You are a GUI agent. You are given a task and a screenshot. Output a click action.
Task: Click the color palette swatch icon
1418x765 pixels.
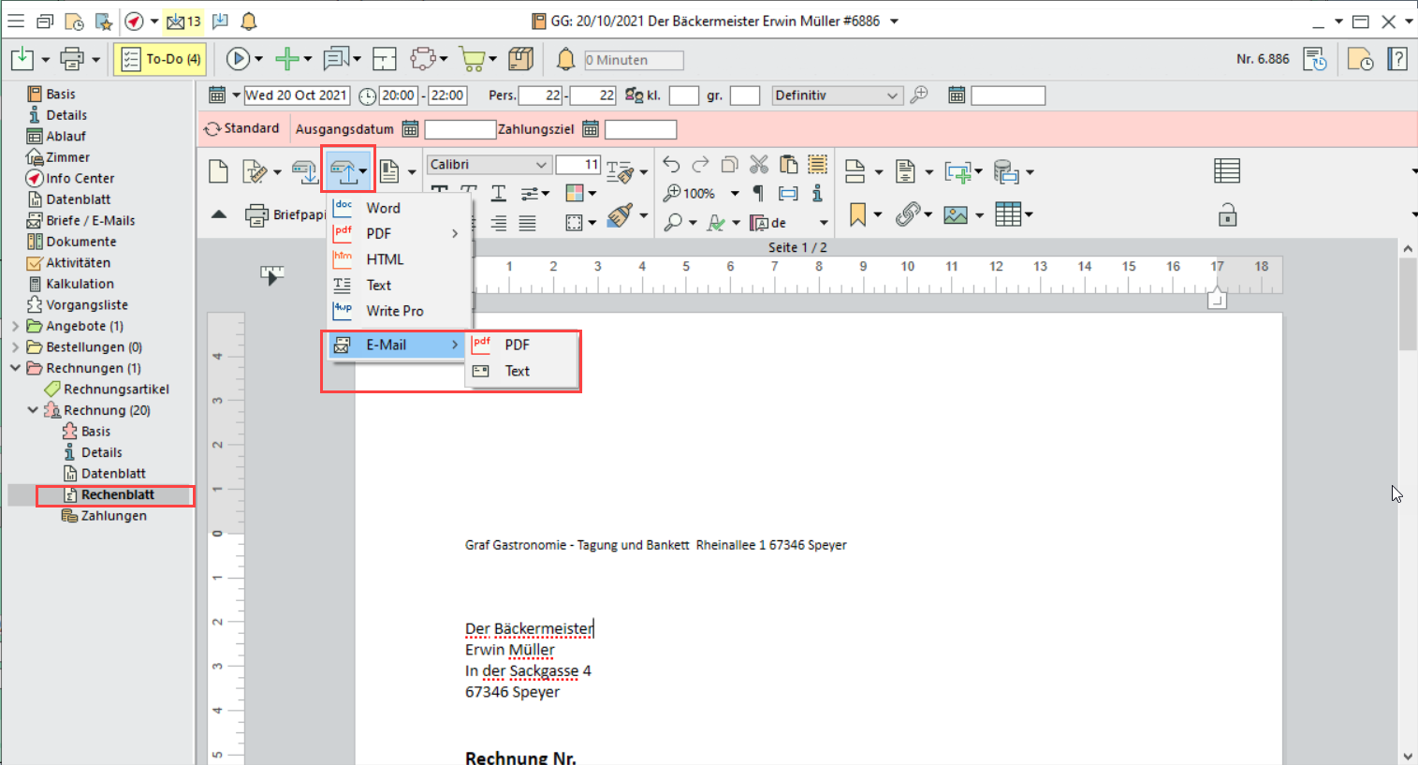point(575,193)
